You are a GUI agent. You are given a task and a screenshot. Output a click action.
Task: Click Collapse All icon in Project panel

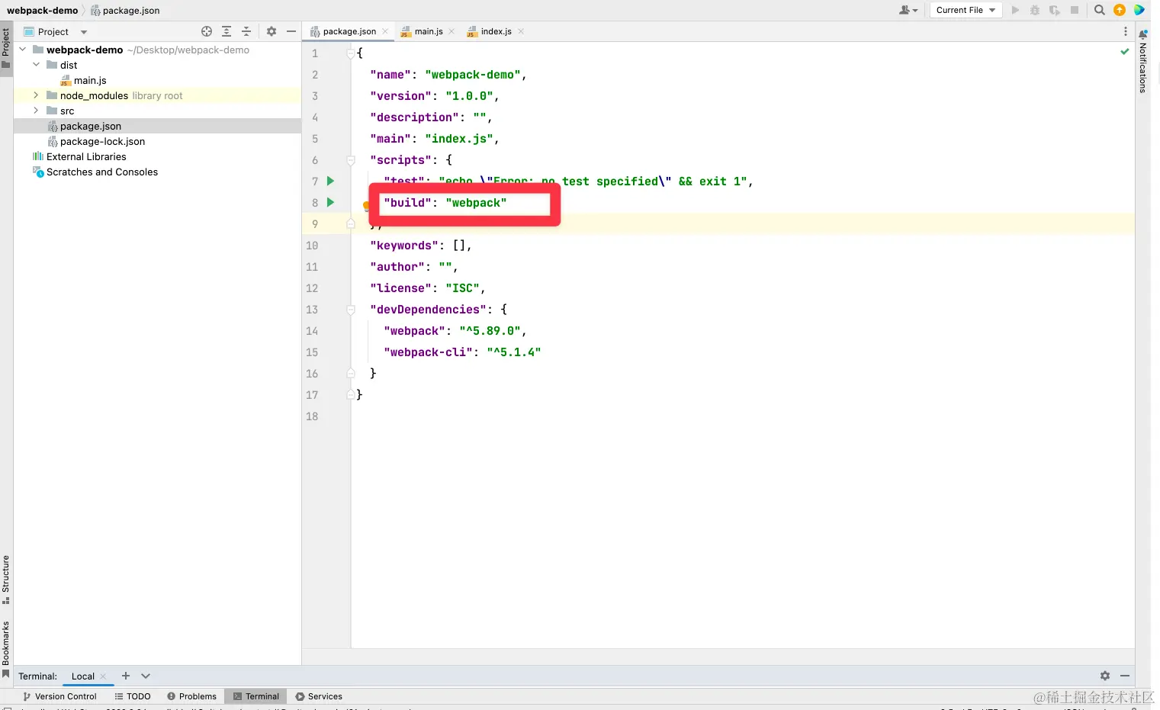pyautogui.click(x=246, y=31)
